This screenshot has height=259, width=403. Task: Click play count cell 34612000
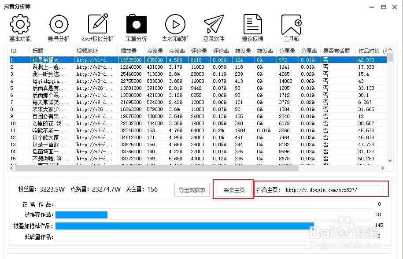(x=131, y=138)
